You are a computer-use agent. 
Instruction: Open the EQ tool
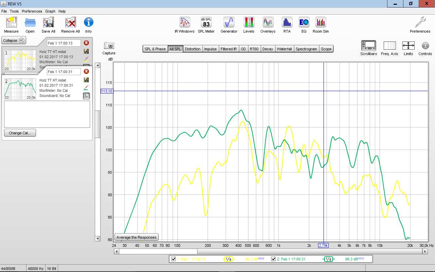(304, 23)
